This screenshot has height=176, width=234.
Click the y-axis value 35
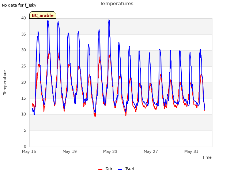pos(23,34)
